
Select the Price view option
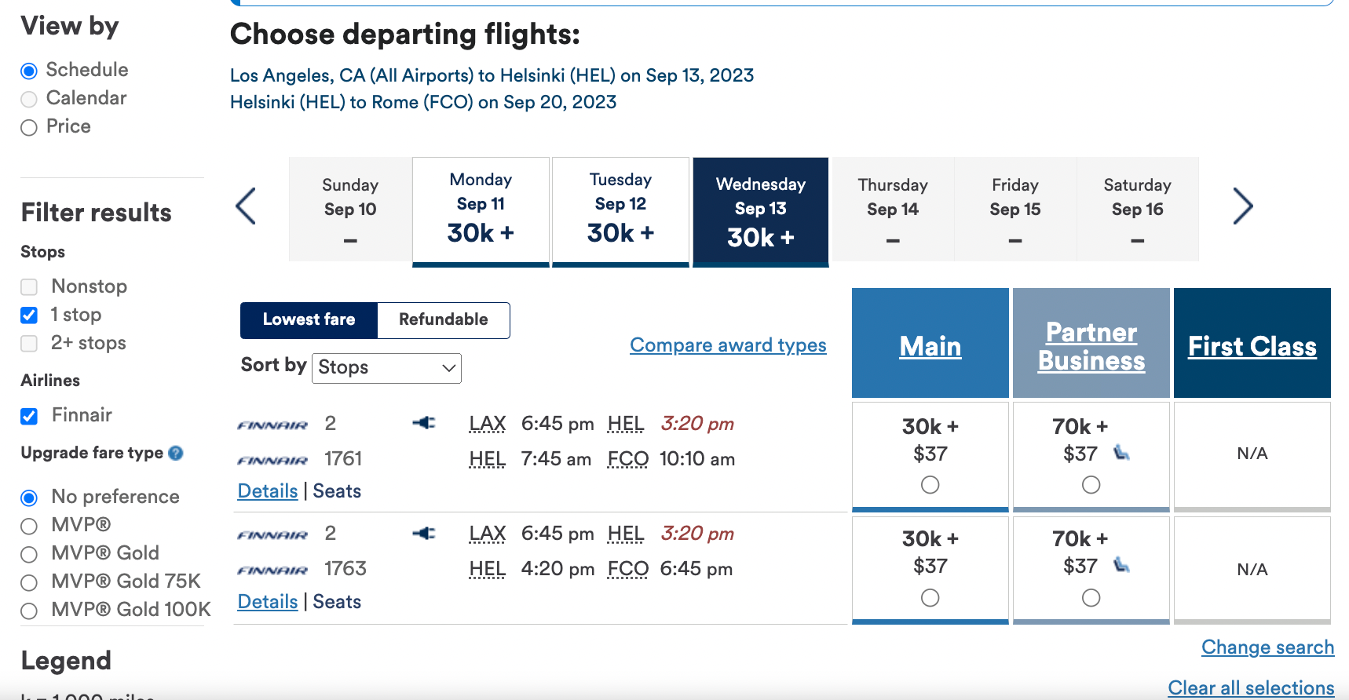point(29,127)
